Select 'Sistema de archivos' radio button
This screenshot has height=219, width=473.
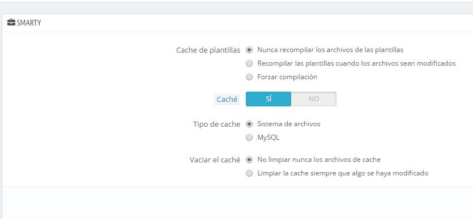(249, 124)
